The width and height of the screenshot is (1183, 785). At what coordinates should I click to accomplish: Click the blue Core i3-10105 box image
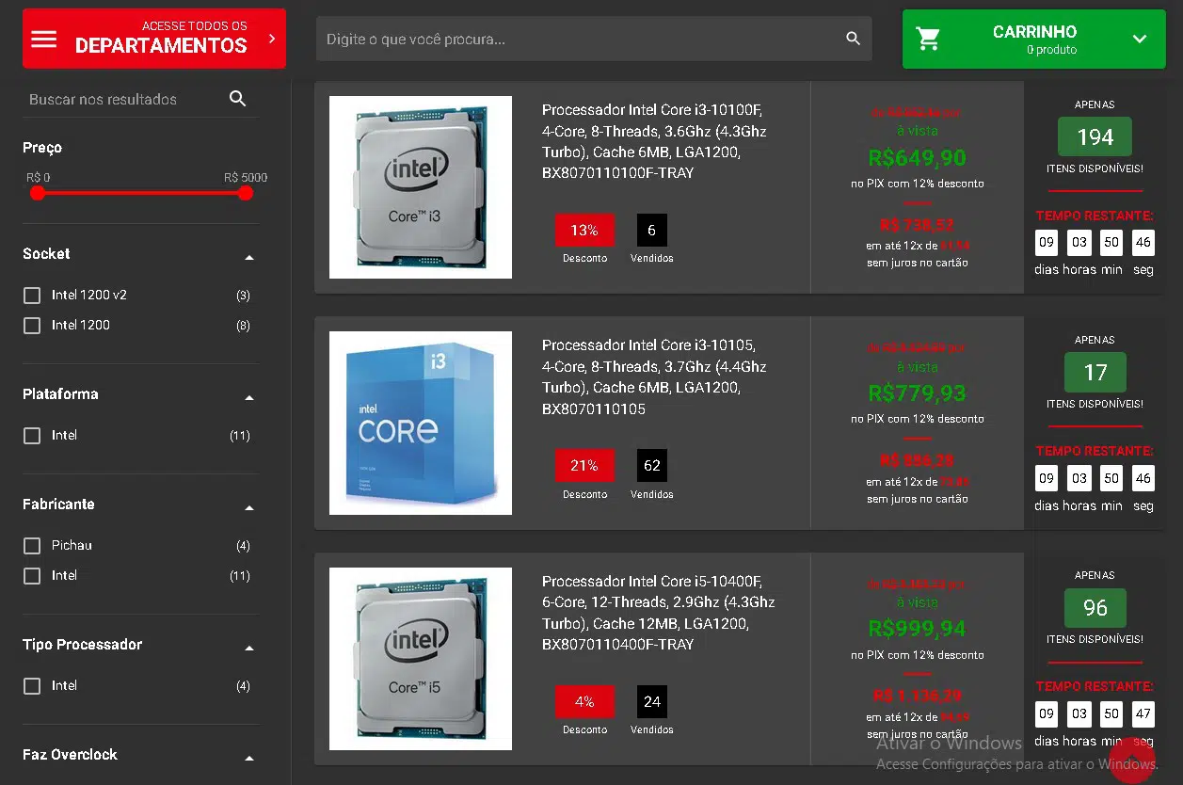(x=421, y=423)
